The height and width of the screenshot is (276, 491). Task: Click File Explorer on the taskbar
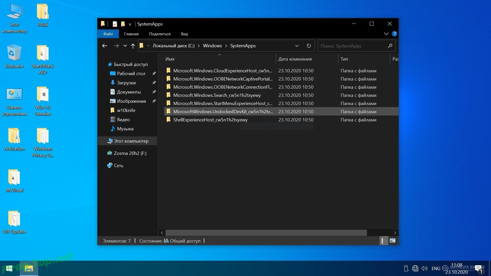(x=29, y=268)
